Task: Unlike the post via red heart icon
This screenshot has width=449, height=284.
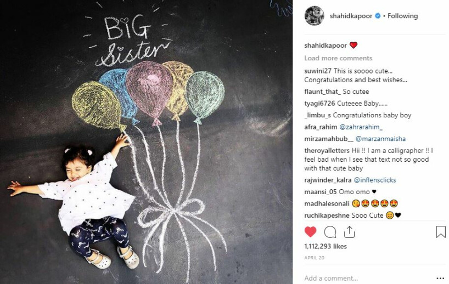Action: [311, 232]
